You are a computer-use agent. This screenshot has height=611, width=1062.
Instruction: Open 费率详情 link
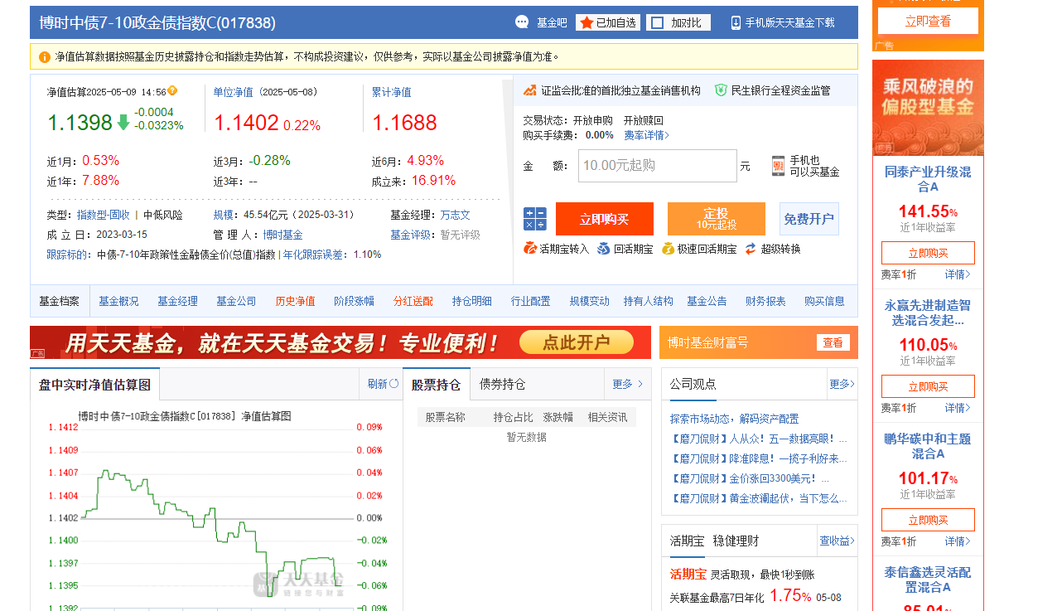pyautogui.click(x=646, y=135)
